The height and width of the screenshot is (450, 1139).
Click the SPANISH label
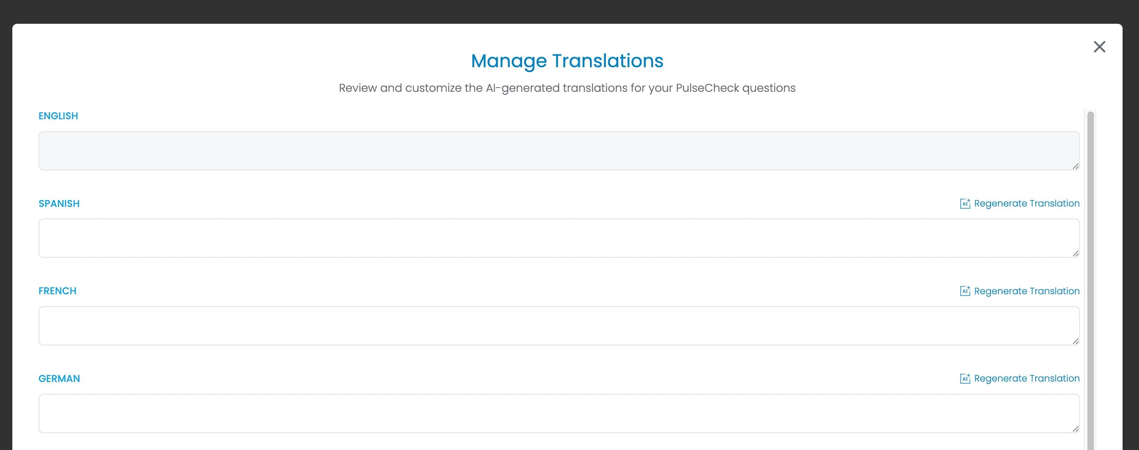pyautogui.click(x=59, y=204)
